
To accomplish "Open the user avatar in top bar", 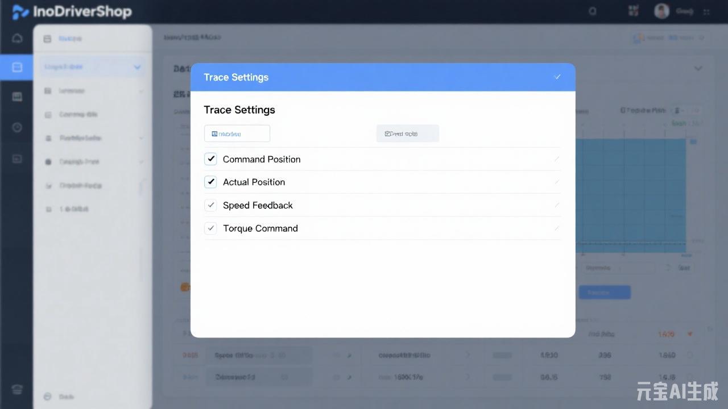I will [x=661, y=11].
